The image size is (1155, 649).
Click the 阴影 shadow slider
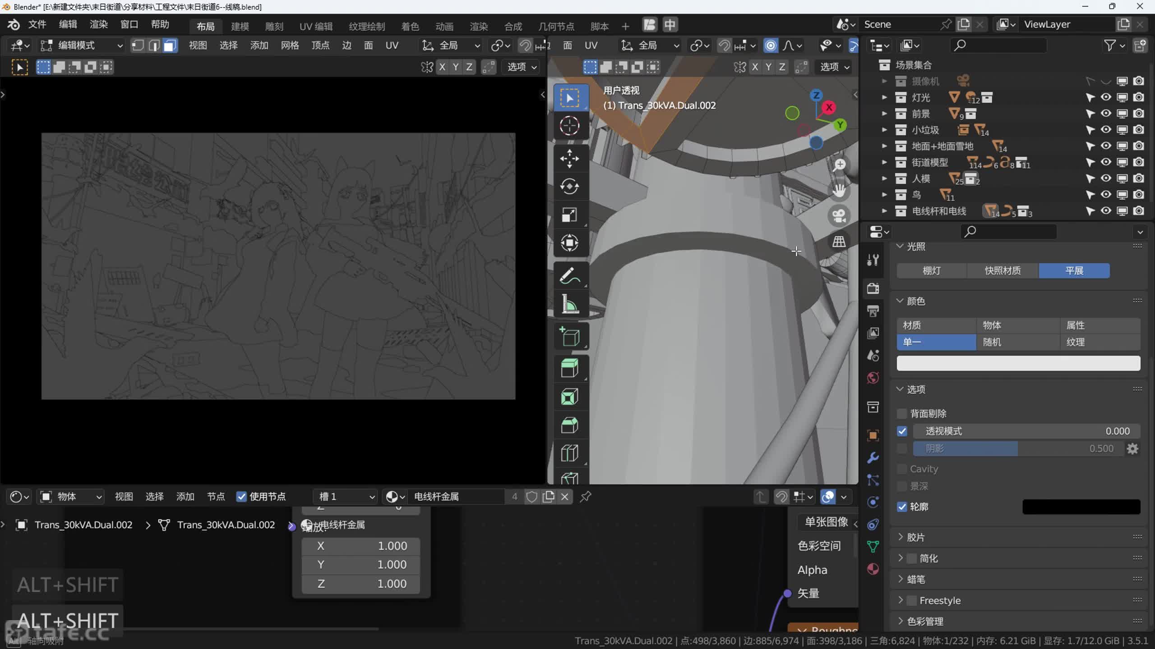point(1018,449)
